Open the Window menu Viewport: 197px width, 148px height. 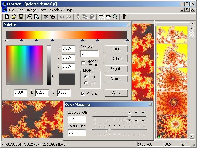56,10
